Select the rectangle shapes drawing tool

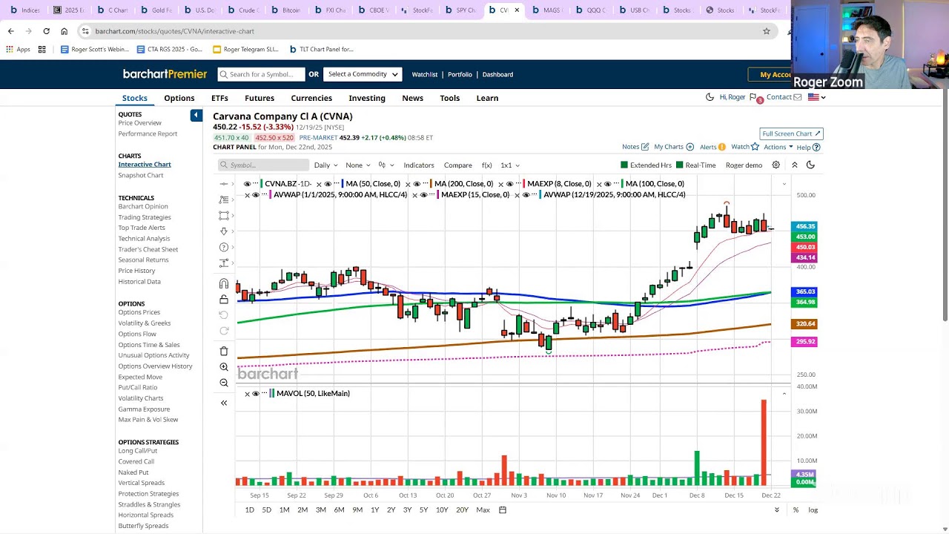pos(224,216)
